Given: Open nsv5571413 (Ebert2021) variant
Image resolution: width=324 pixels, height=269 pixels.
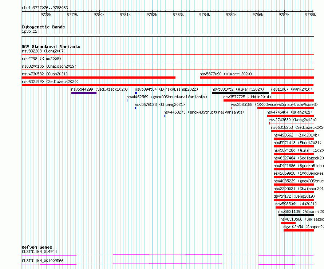Looking at the screenshot, I should pos(297,143).
